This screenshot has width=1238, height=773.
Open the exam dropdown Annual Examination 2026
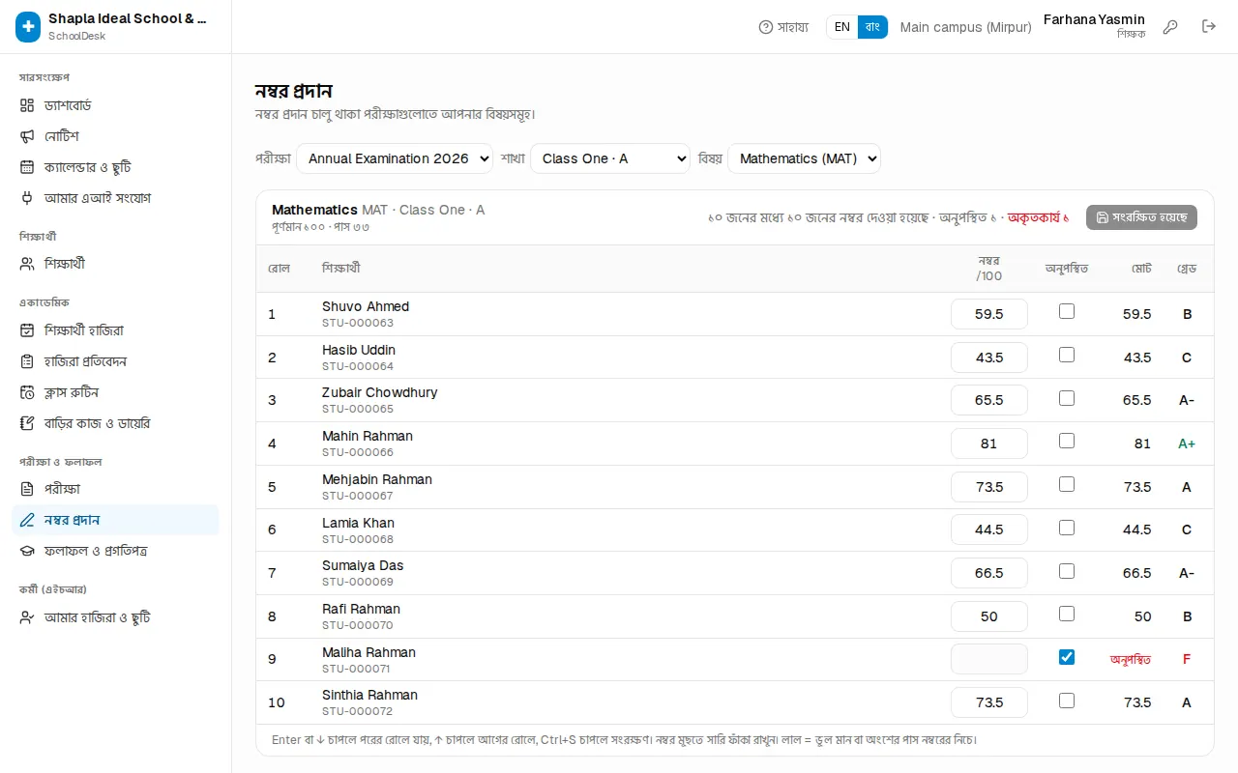coord(395,158)
